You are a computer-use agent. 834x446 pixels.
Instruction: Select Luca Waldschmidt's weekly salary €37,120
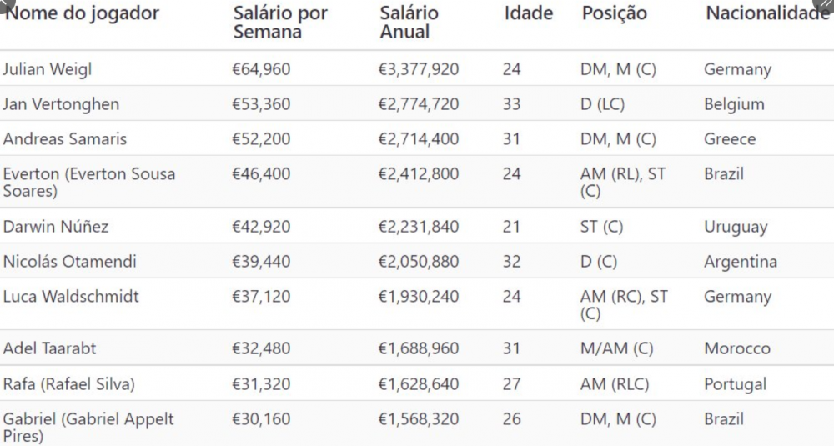point(261,297)
